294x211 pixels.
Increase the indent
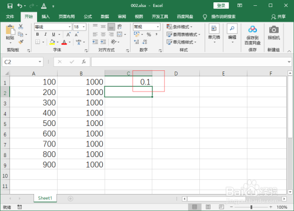coord(103,42)
